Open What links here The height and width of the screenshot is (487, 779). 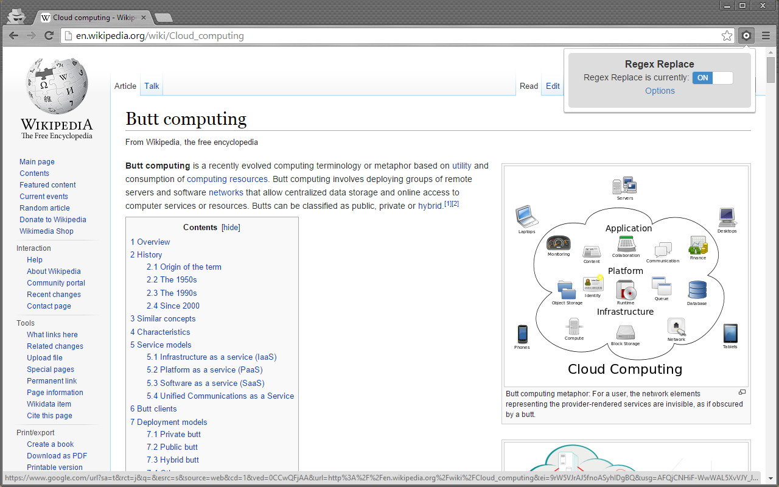coord(52,335)
